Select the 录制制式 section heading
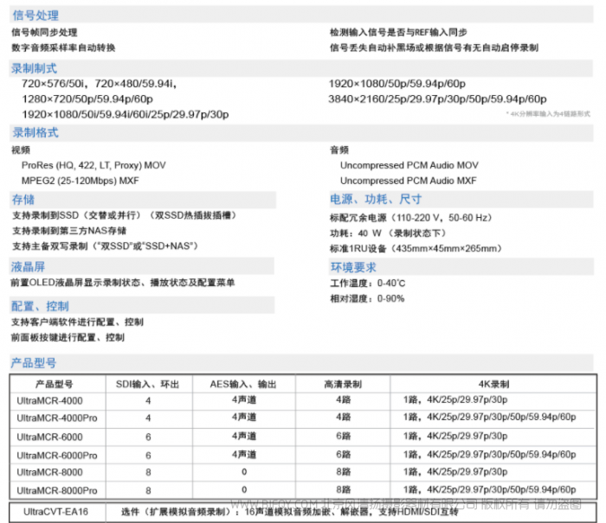 click(x=35, y=67)
